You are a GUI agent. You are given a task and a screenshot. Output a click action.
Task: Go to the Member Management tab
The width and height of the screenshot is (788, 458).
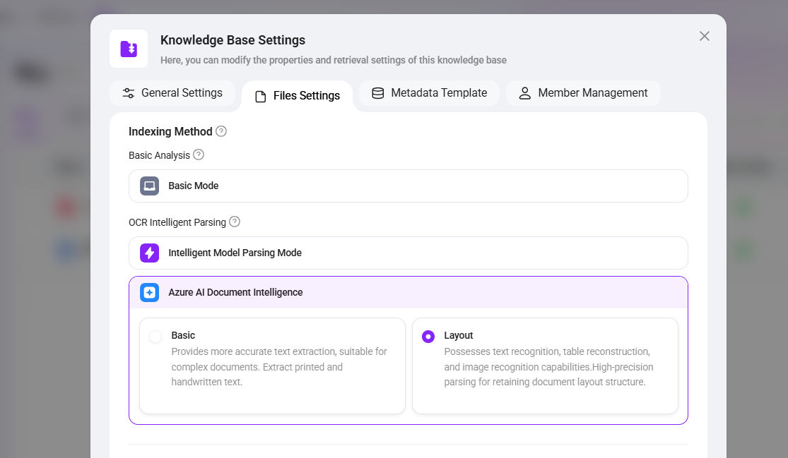coord(583,93)
